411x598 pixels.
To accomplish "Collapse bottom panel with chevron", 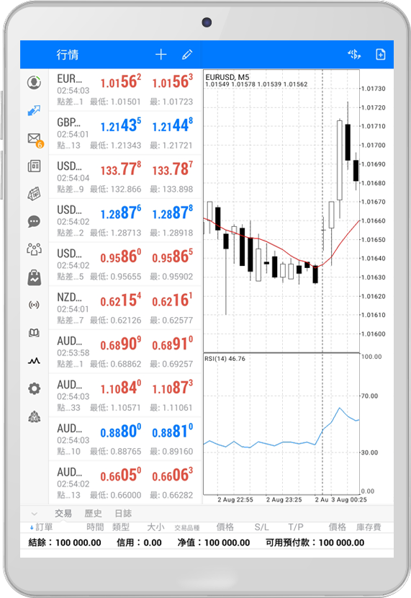I will click(34, 514).
